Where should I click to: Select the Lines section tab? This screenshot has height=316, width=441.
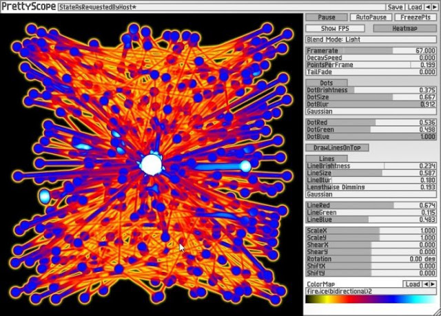coord(327,159)
